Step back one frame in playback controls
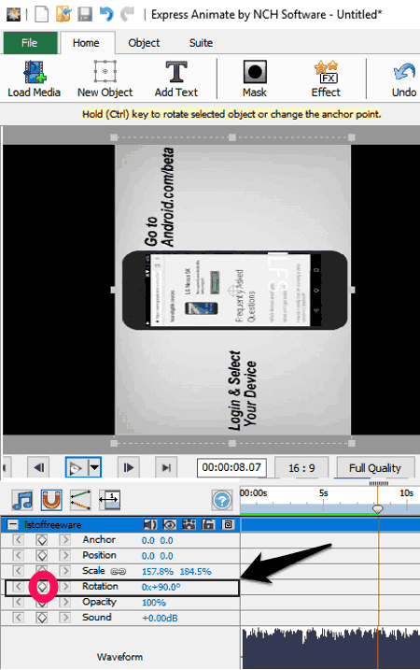This screenshot has height=670, width=420. point(38,467)
